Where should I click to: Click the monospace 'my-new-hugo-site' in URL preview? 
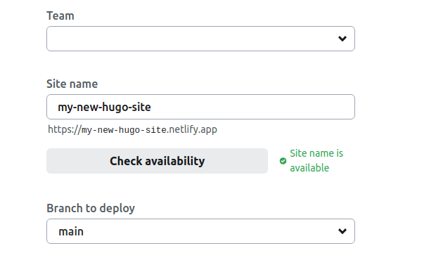coord(124,130)
